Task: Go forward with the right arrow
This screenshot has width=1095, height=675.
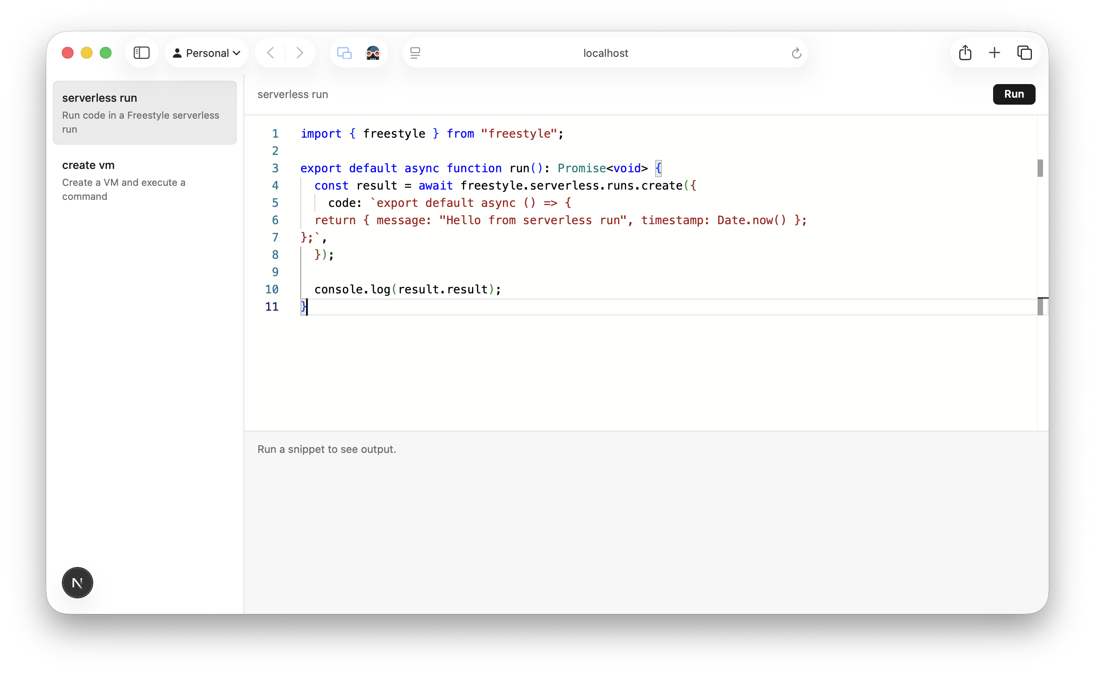Action: click(300, 53)
